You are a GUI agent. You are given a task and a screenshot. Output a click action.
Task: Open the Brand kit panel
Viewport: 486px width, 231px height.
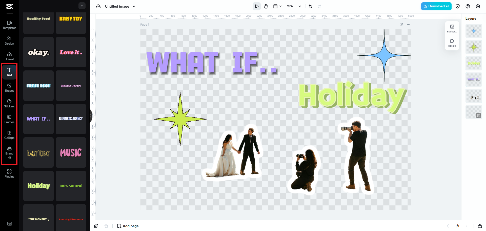(9, 152)
